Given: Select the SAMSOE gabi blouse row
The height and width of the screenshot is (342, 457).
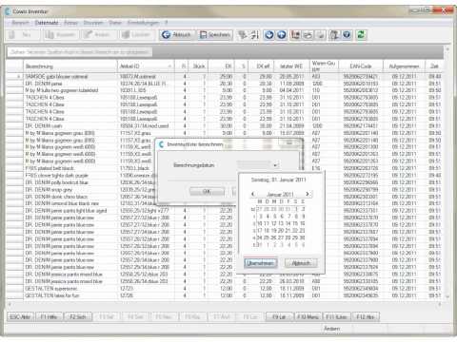Looking at the screenshot, I should [225, 76].
